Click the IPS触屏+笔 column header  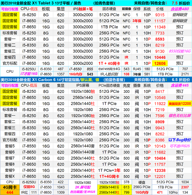click(x=83, y=9)
